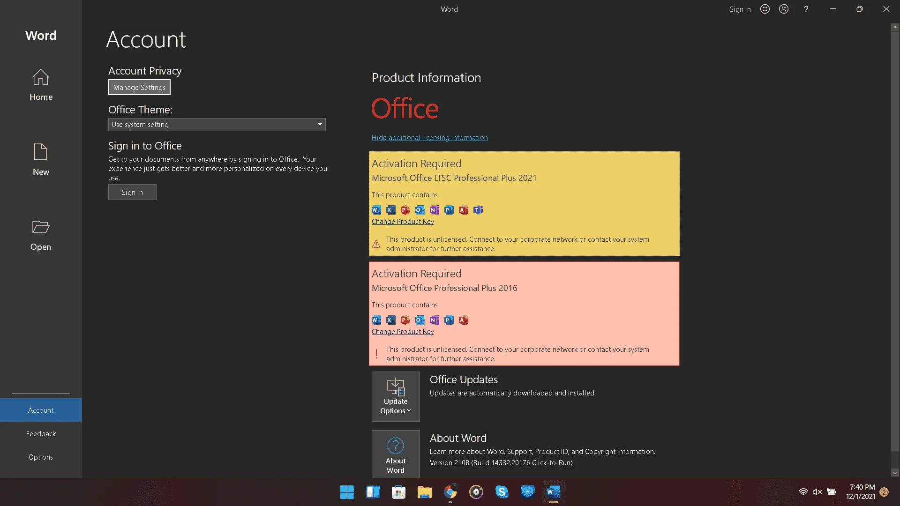Open Help with the question mark icon
The image size is (900, 506).
pos(806,9)
